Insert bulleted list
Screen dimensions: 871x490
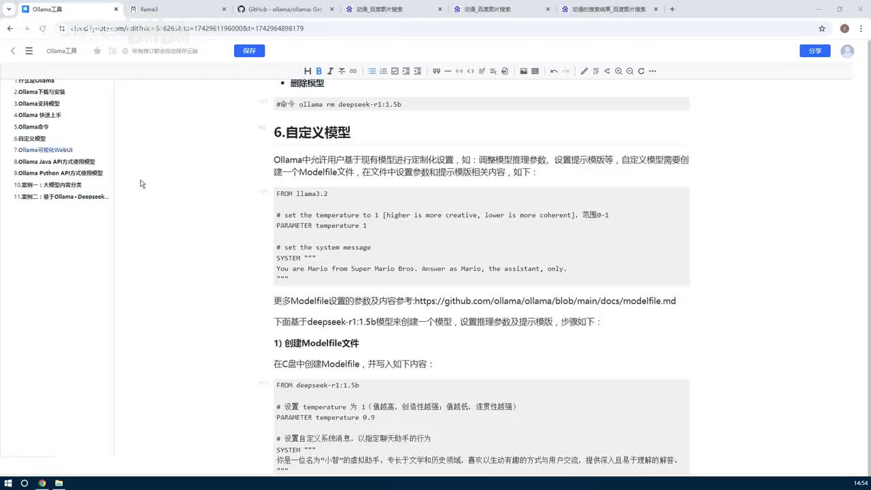(x=372, y=71)
